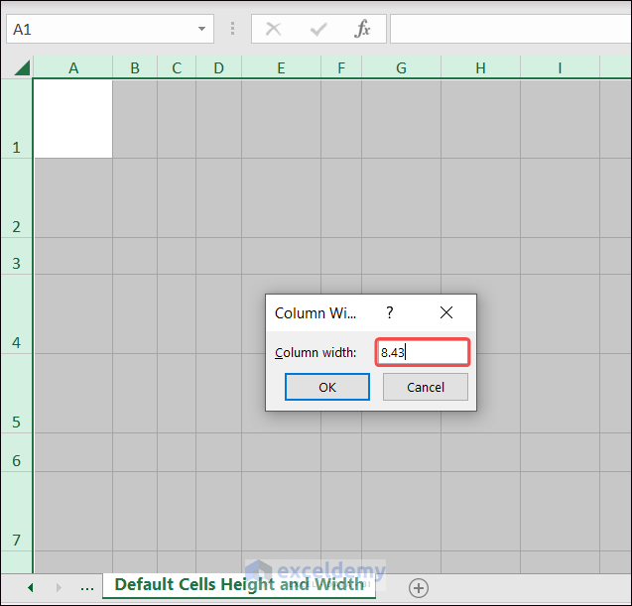Add a new sheet with plus icon
Viewport: 632px width, 606px height.
(419, 588)
